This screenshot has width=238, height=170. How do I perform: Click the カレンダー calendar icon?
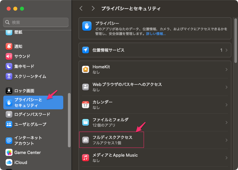click(86, 105)
